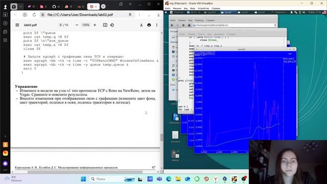Reload the browser page
This screenshot has height=184, width=327.
pyautogui.click(x=34, y=15)
